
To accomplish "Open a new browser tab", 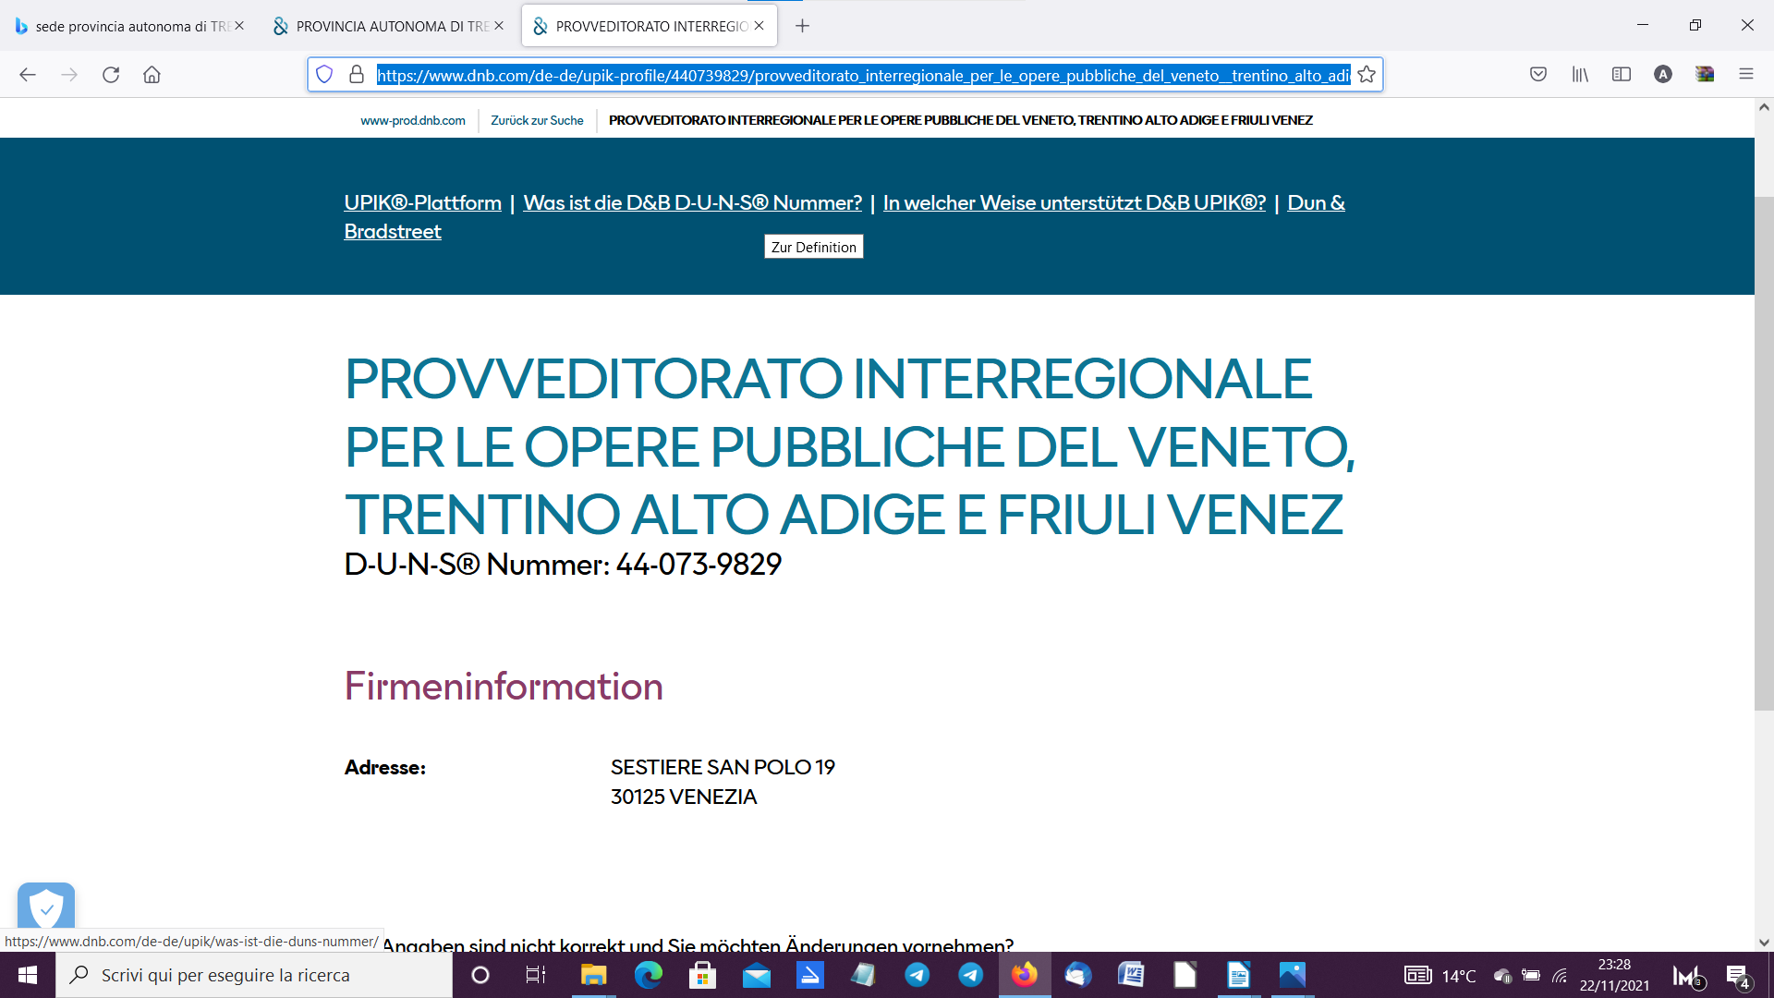I will (802, 26).
